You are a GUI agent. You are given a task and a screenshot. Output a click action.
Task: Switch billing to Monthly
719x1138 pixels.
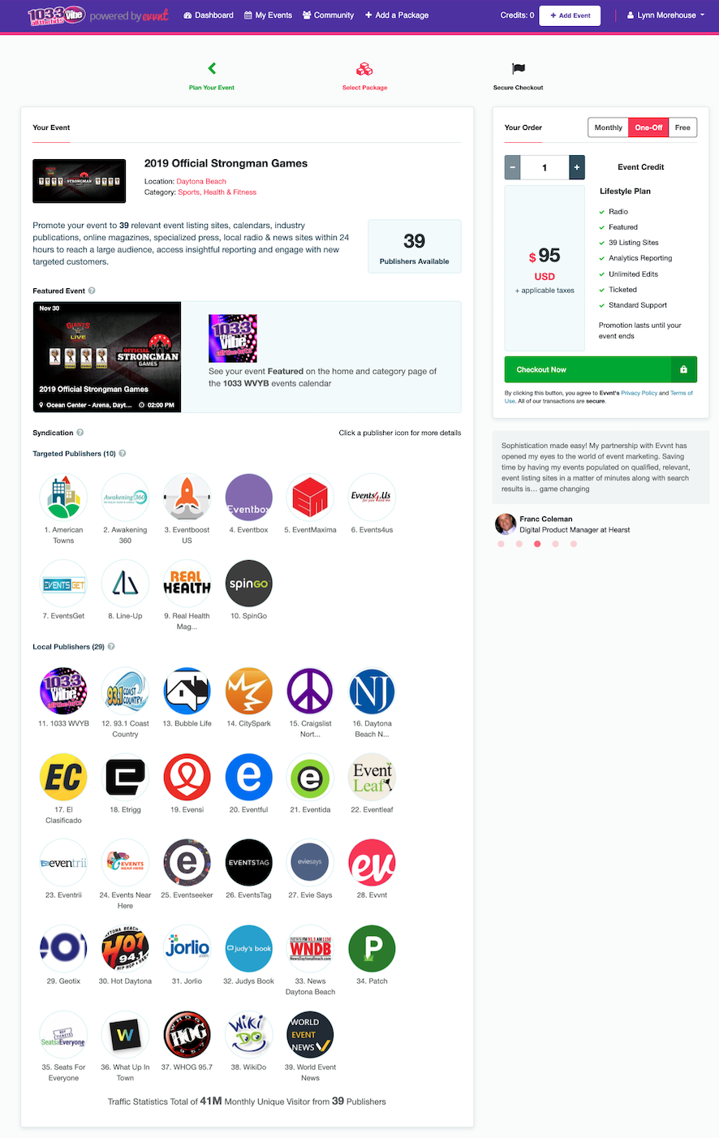pos(608,127)
